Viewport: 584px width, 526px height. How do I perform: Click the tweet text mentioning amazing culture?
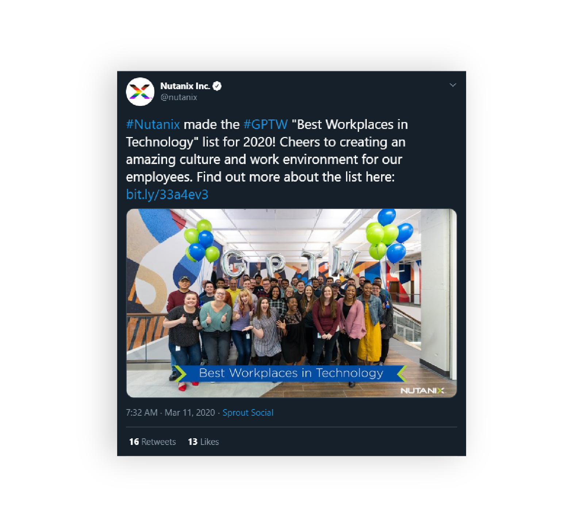[x=264, y=160]
